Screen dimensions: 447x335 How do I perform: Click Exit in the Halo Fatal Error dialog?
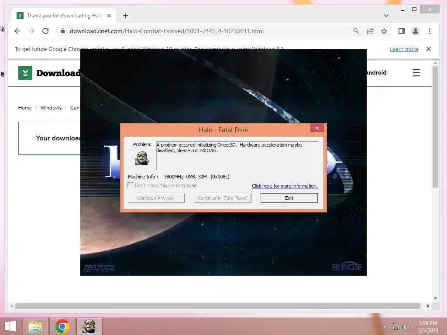289,198
